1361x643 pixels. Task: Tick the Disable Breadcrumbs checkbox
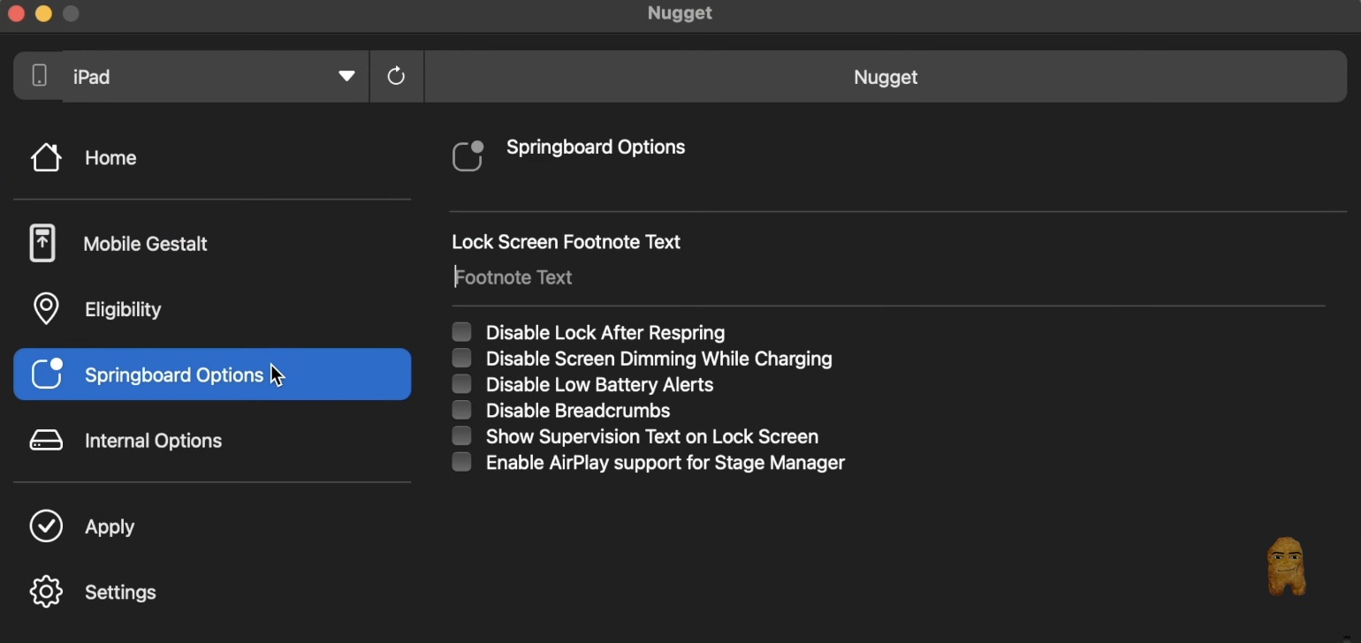click(x=461, y=410)
